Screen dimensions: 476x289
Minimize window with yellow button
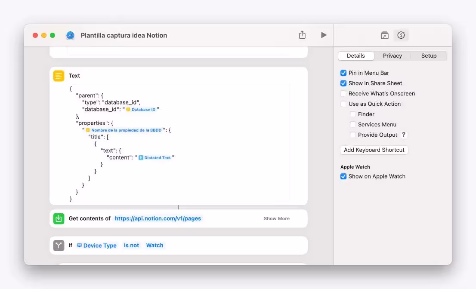[x=44, y=35]
